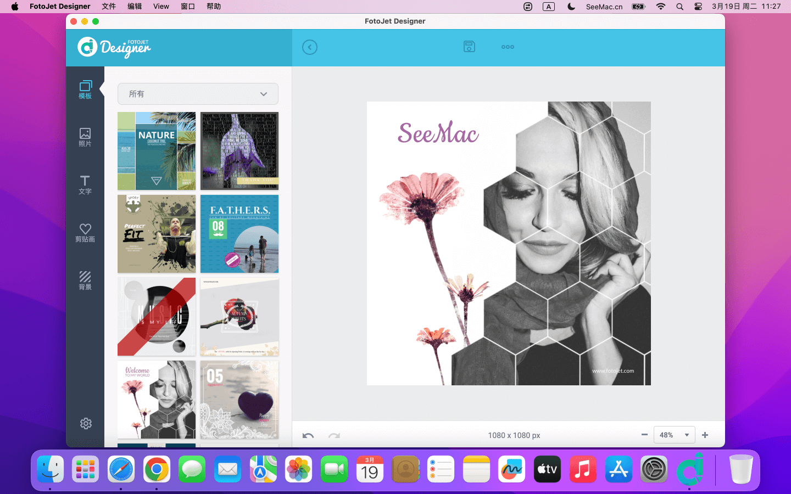The width and height of the screenshot is (791, 494).
Task: Click the back arrow circle button
Action: pos(310,47)
